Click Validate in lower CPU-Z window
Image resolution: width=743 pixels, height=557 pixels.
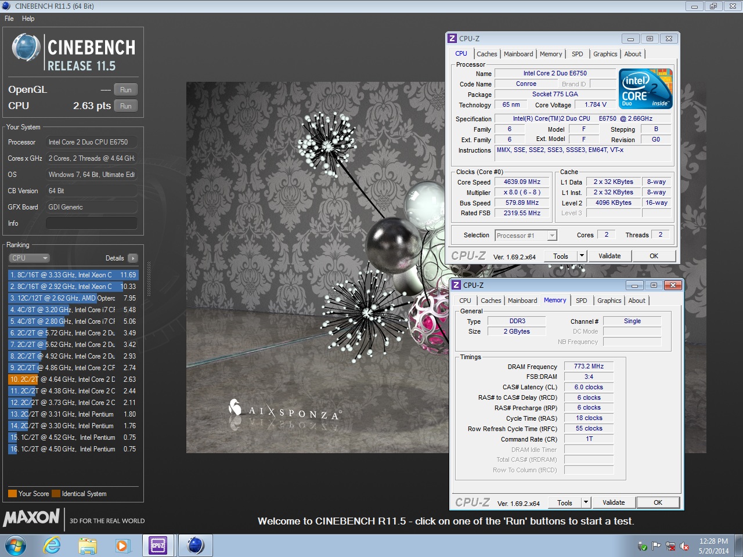[x=614, y=503]
